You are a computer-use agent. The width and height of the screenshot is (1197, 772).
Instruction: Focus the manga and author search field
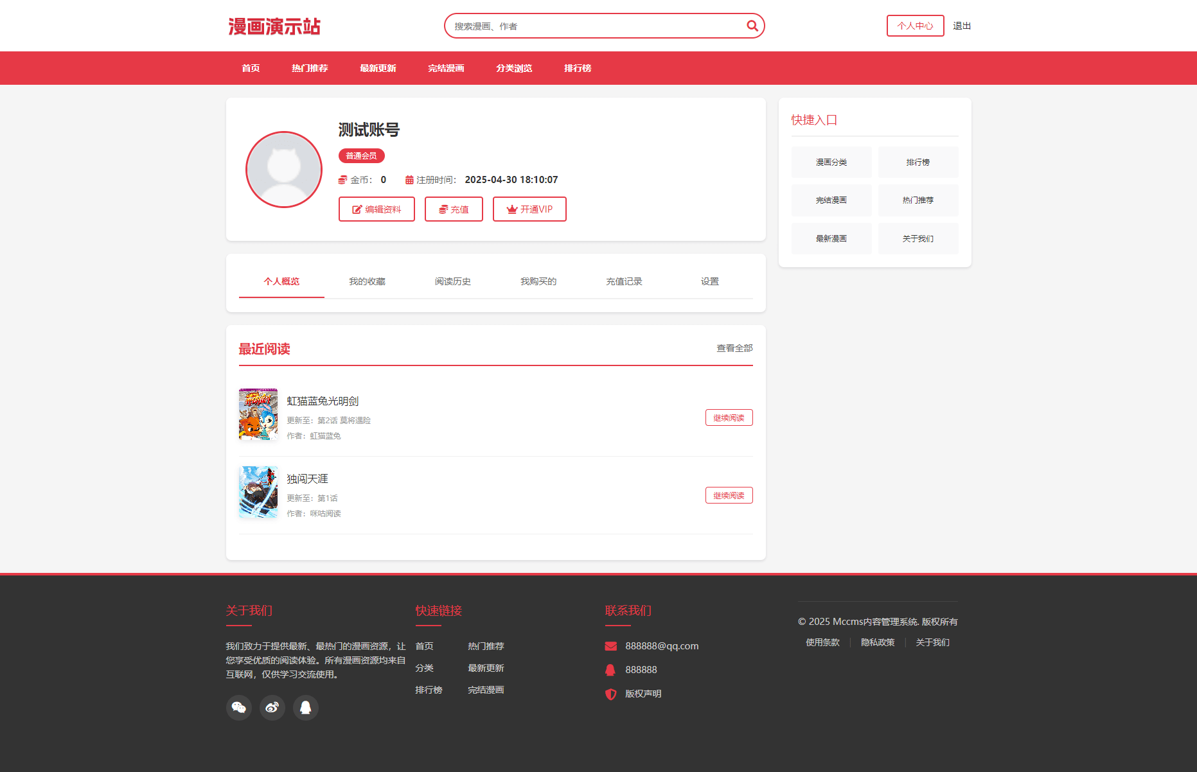point(594,26)
